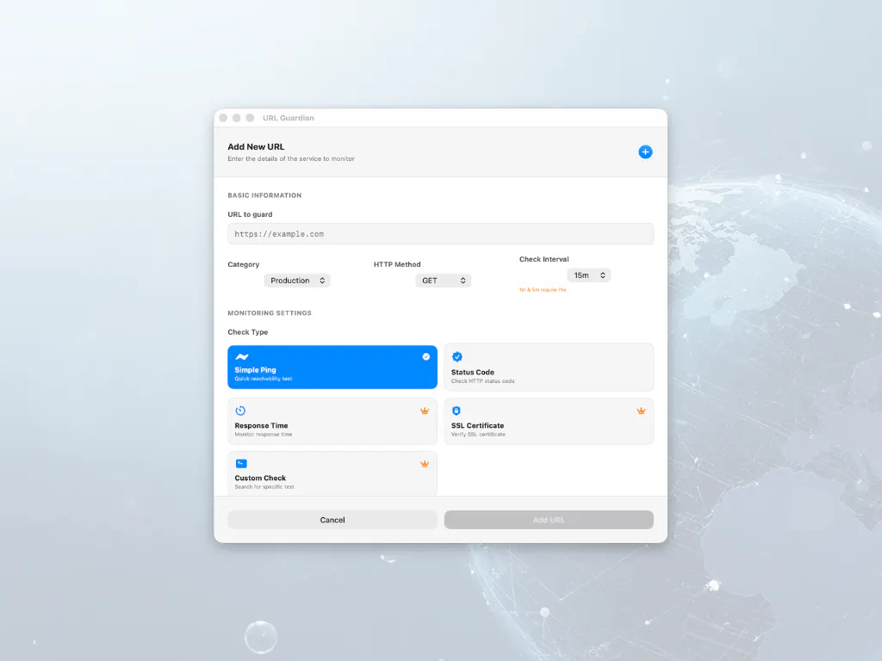The width and height of the screenshot is (882, 661).
Task: Click the 'Check Type' label
Action: coord(247,332)
